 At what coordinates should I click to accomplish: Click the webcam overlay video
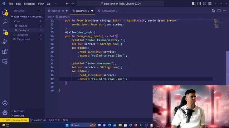191,107
